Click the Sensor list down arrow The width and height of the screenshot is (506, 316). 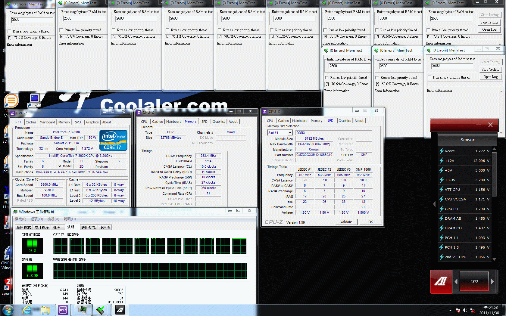pyautogui.click(x=494, y=259)
